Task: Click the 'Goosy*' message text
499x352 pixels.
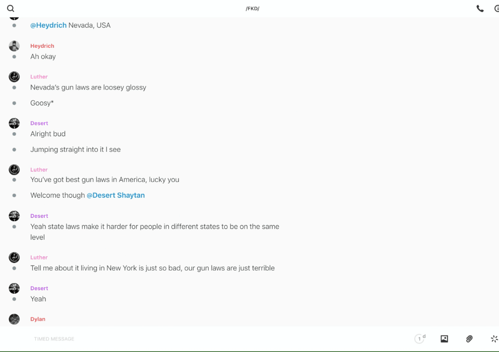Action: coord(42,103)
